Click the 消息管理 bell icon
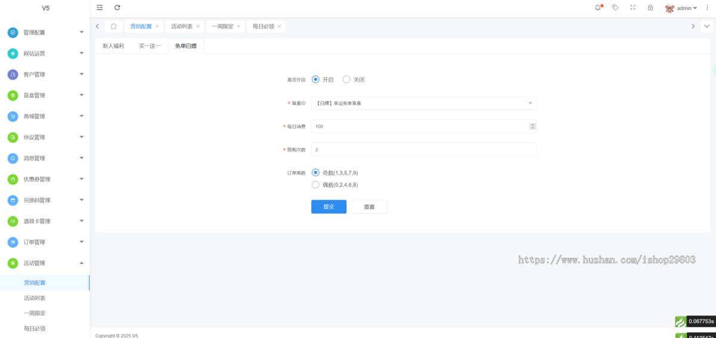 coord(13,158)
